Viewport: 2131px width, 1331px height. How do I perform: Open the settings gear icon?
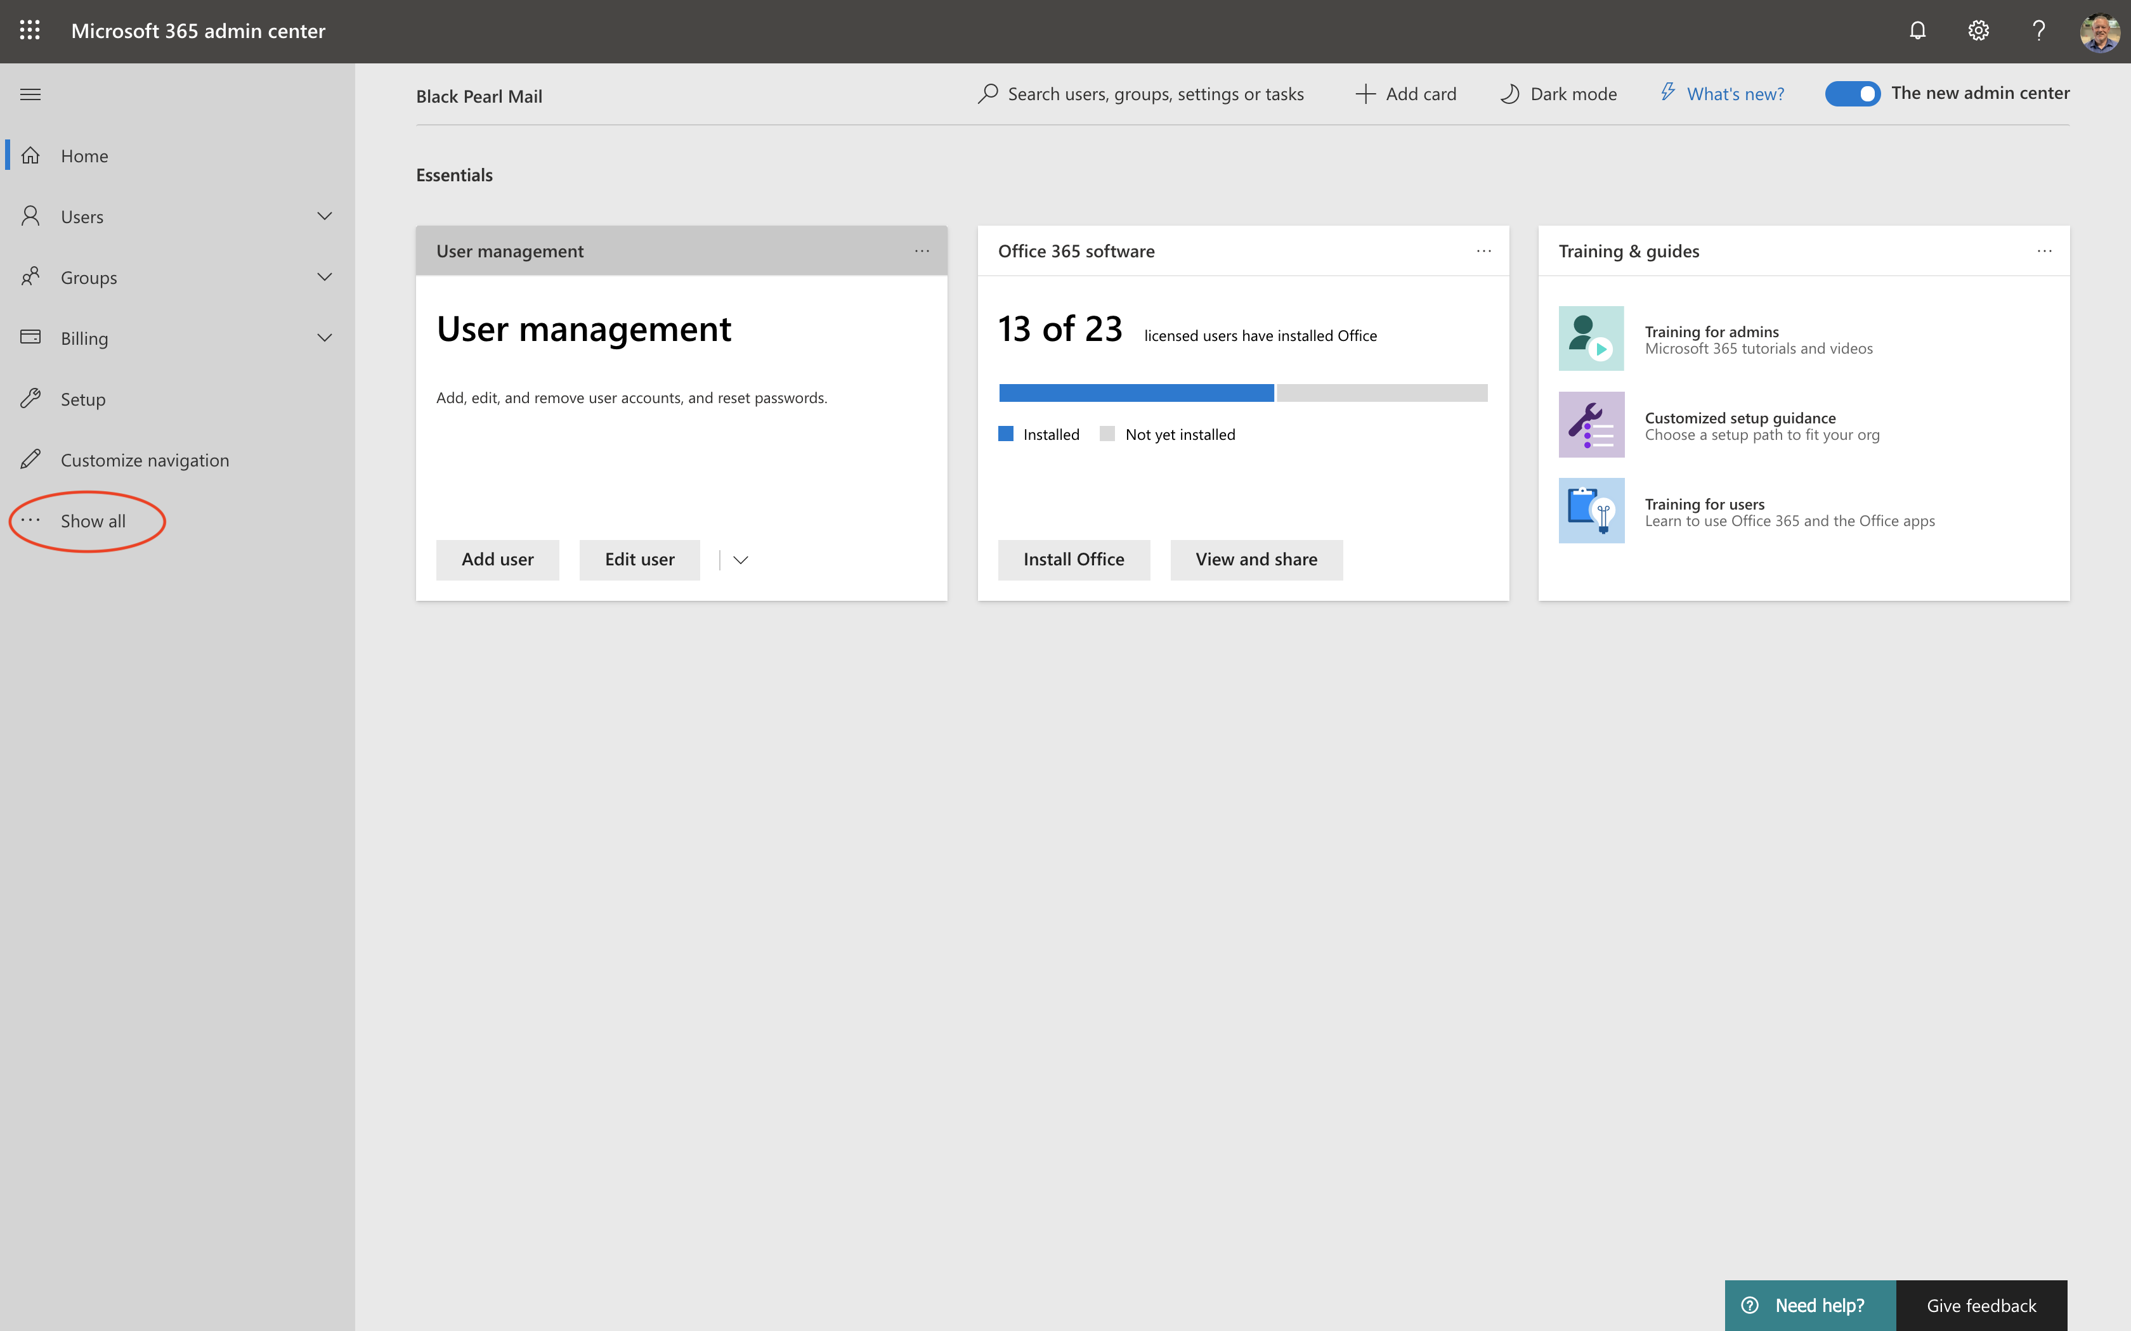pyautogui.click(x=1978, y=31)
